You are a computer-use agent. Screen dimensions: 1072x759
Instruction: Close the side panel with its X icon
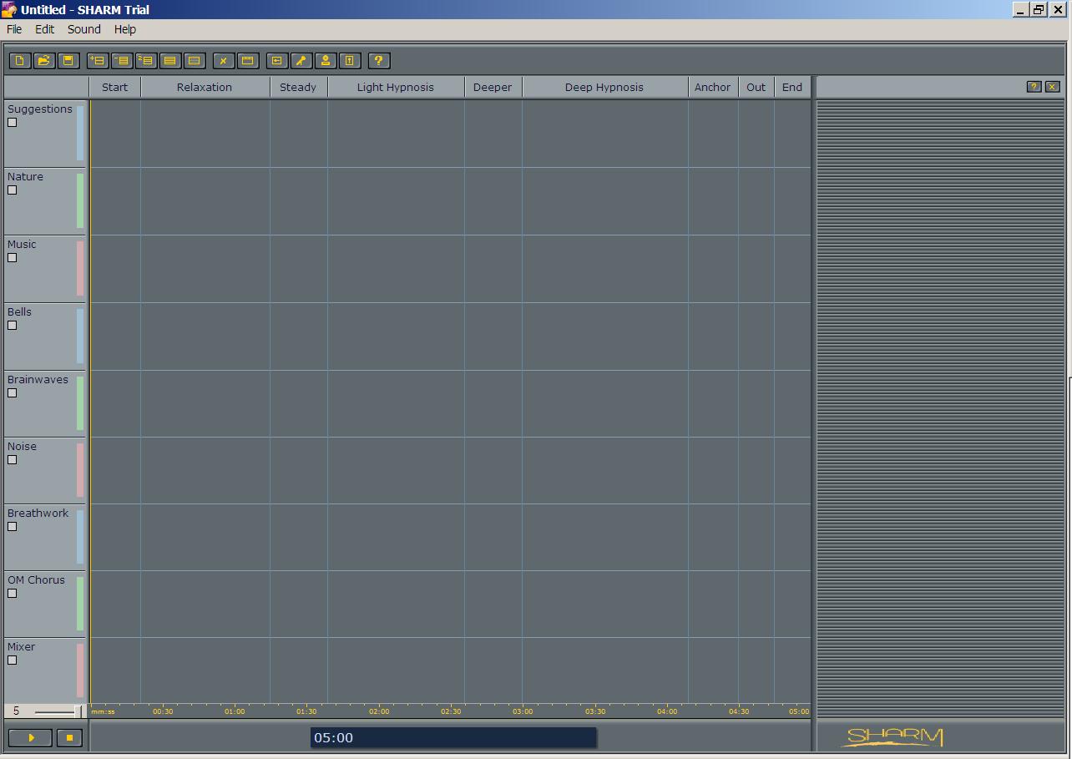coord(1052,87)
